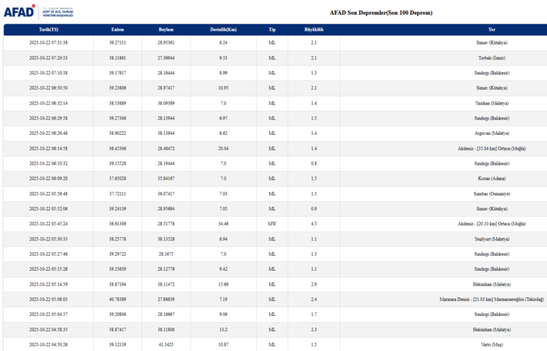Viewport: 547px width, 351px height.
Task: Click the Tarih(TS) column header
Action: point(48,29)
